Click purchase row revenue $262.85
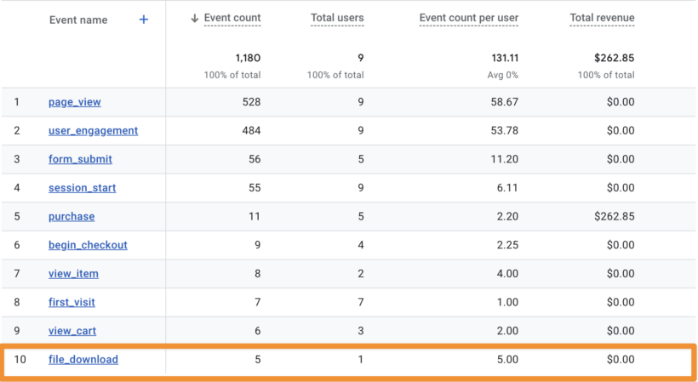The image size is (698, 382). [615, 217]
